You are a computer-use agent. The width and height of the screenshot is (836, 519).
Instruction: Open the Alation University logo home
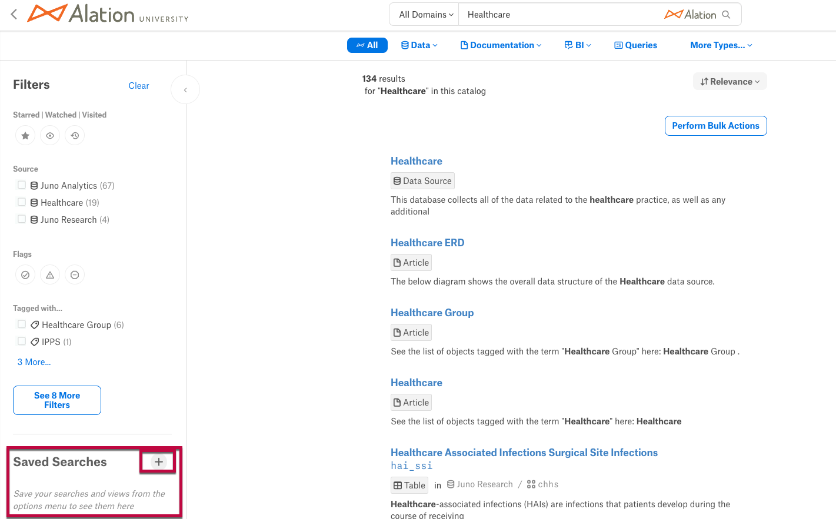[108, 14]
